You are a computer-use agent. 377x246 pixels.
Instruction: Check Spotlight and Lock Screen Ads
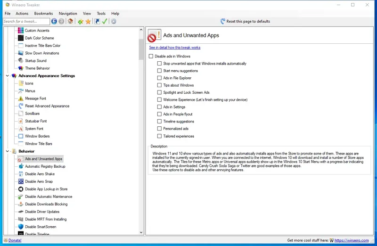point(159,92)
